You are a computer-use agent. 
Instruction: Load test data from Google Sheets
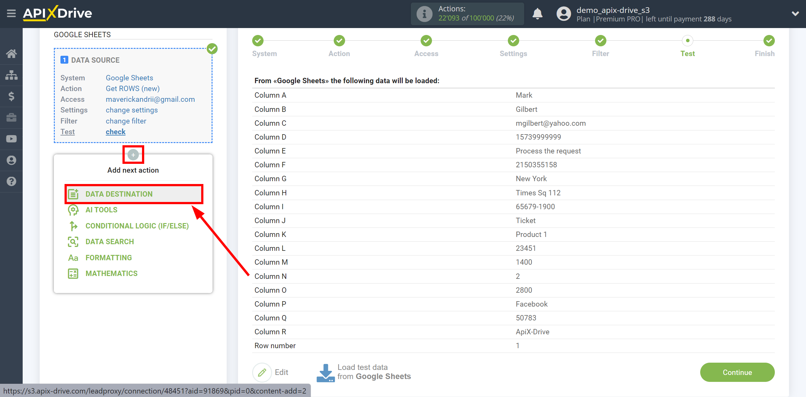[374, 372]
